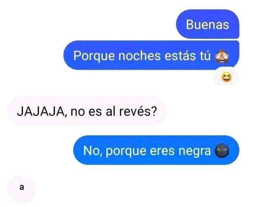Click the single letter "a" message bubble

tap(22, 188)
